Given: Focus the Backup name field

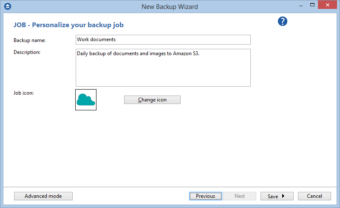Looking at the screenshot, I should pos(163,39).
